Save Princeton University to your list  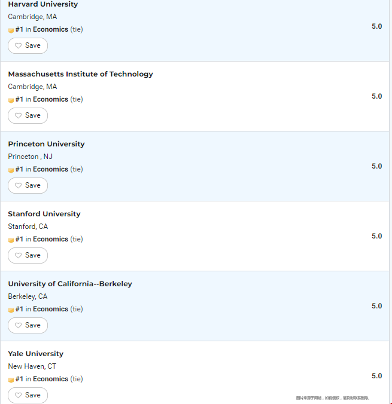click(x=28, y=185)
